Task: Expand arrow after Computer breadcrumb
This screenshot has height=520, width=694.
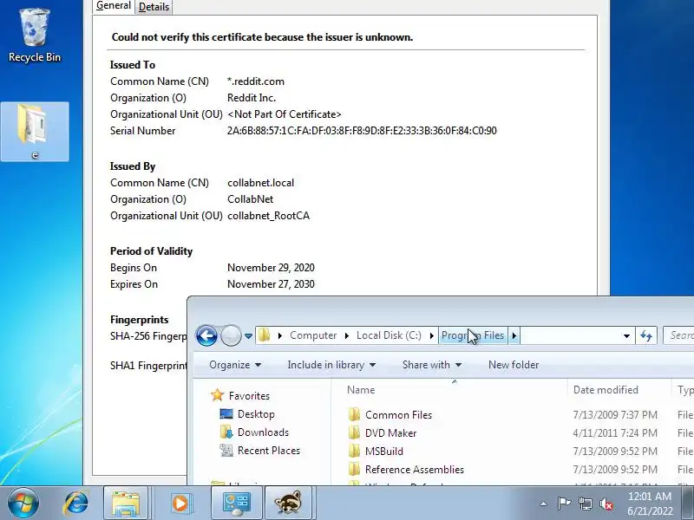Action: [346, 335]
